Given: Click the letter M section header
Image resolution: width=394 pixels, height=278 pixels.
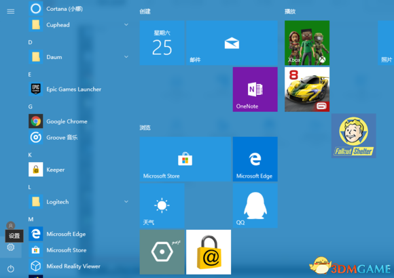Looking at the screenshot, I should (x=31, y=219).
